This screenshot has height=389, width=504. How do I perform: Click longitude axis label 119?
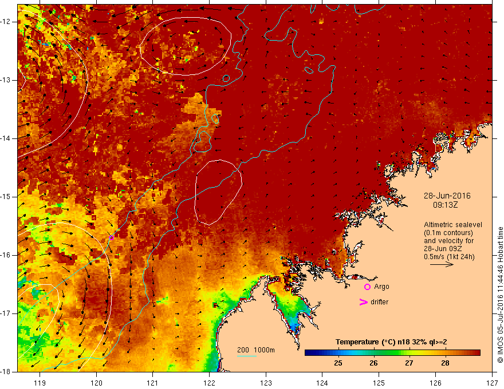click(x=40, y=383)
